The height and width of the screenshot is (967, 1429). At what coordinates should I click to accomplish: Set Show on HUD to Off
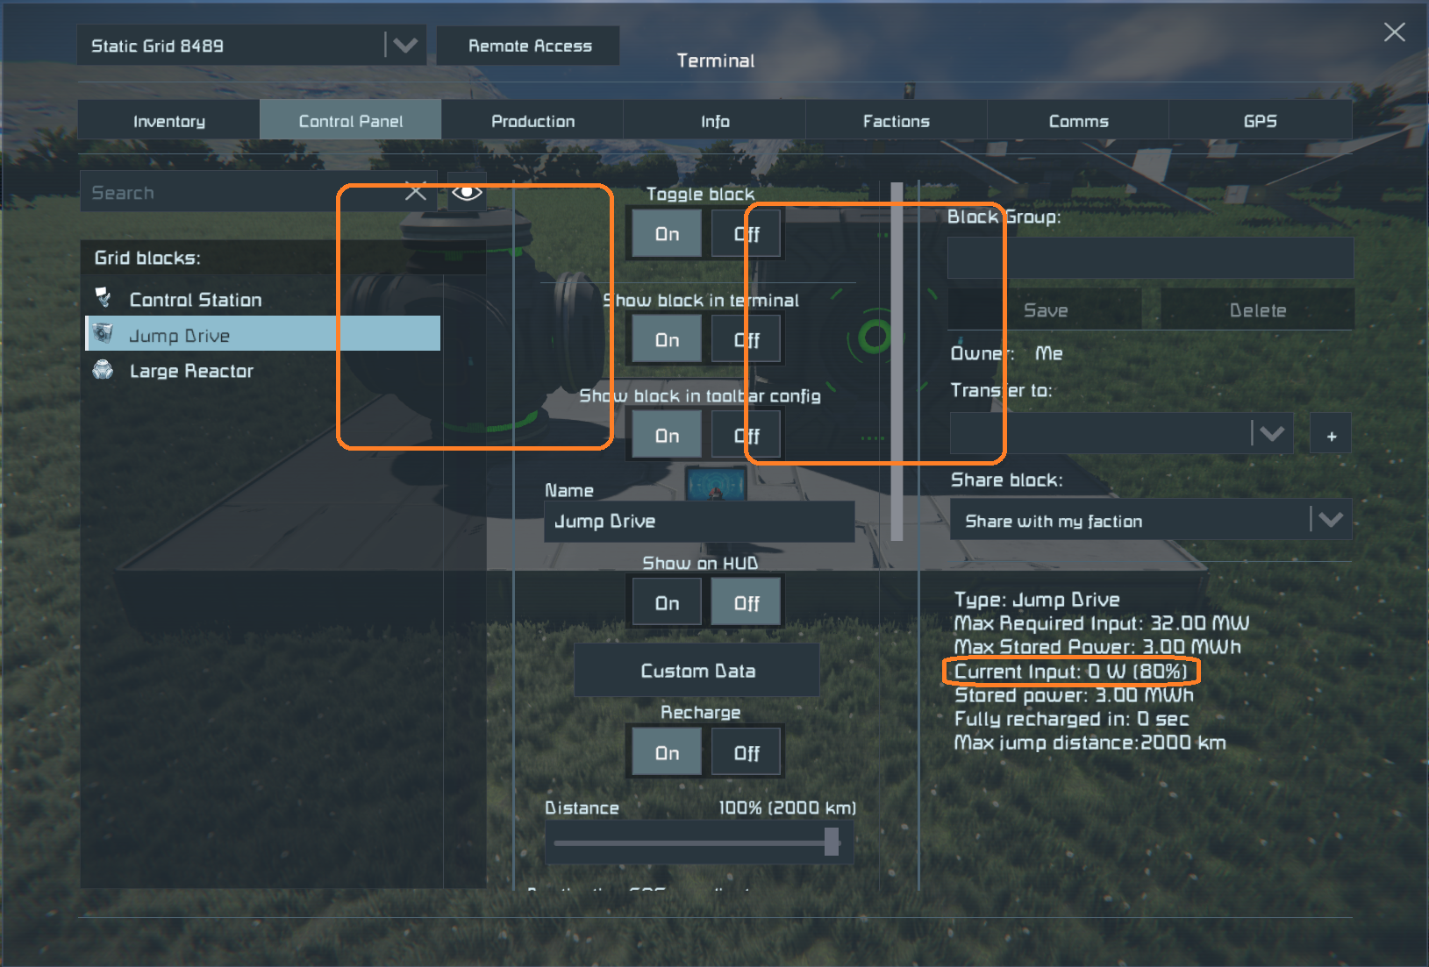746,603
